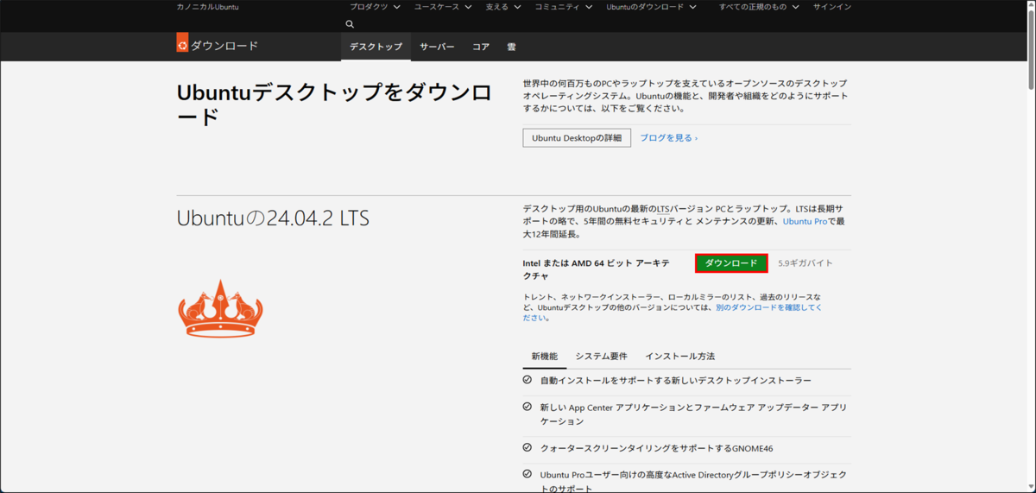Click the Ubuntu Desktopの詳細 button
The image size is (1036, 493).
577,138
